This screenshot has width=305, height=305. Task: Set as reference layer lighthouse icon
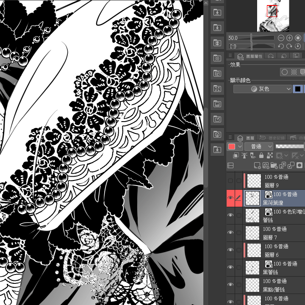244,155
